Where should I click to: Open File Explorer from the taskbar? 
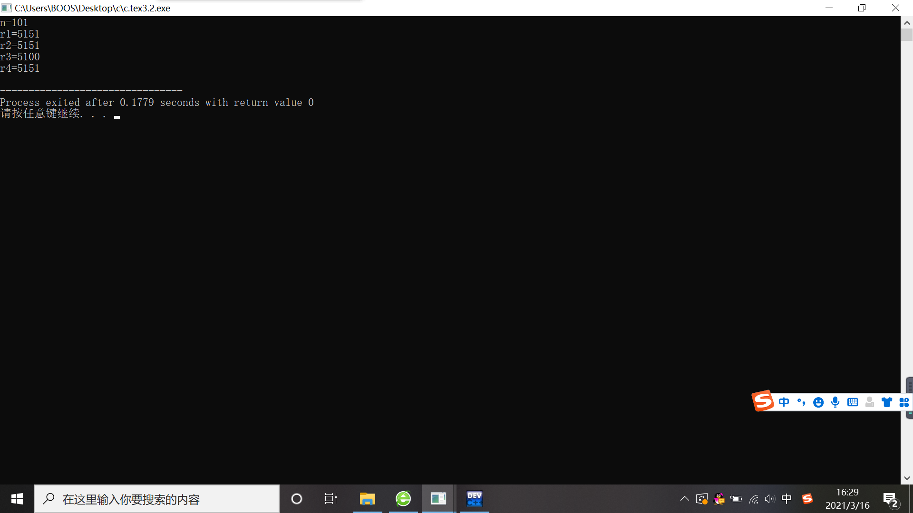tap(367, 499)
